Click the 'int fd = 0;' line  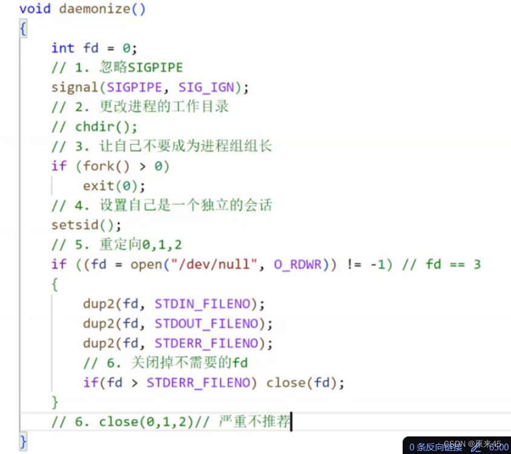(94, 48)
